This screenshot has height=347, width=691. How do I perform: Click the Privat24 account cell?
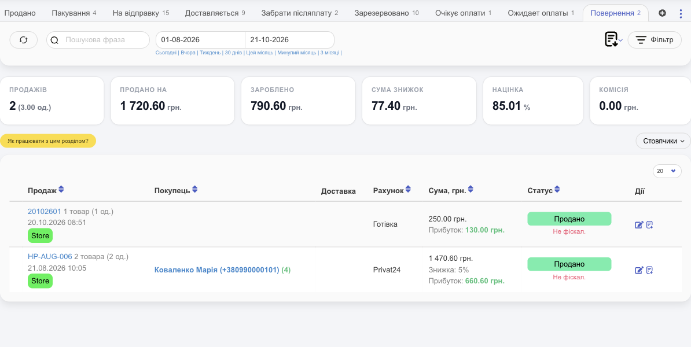(387, 270)
